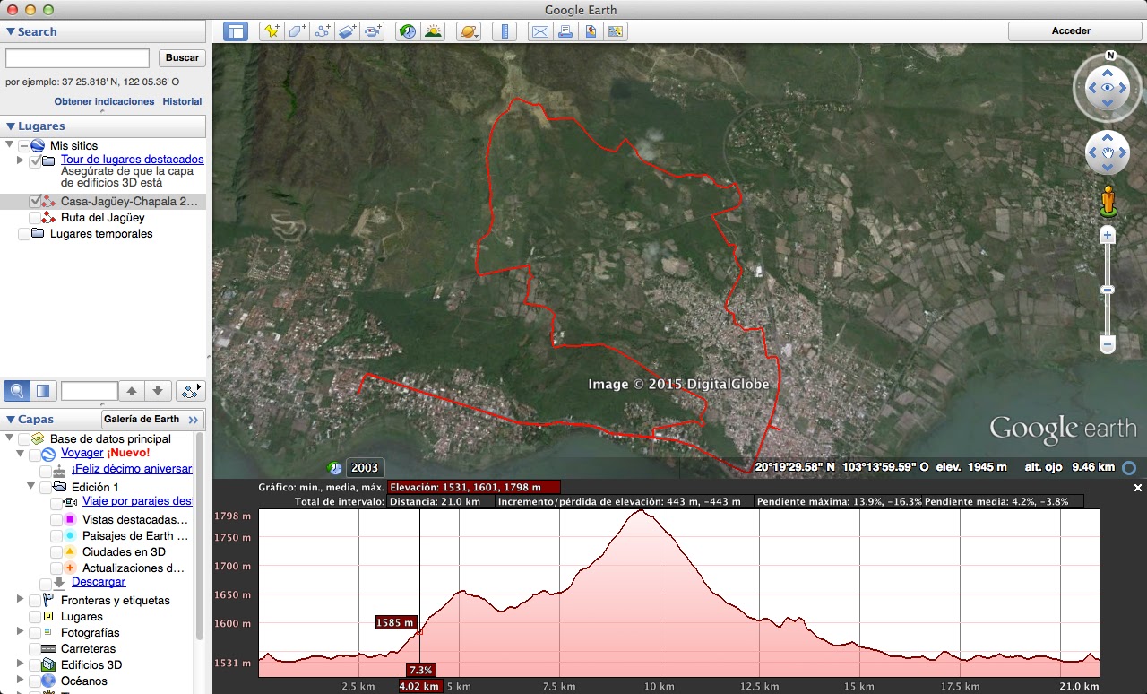
Task: Collapse the Voyager layer node
Action: (x=21, y=454)
